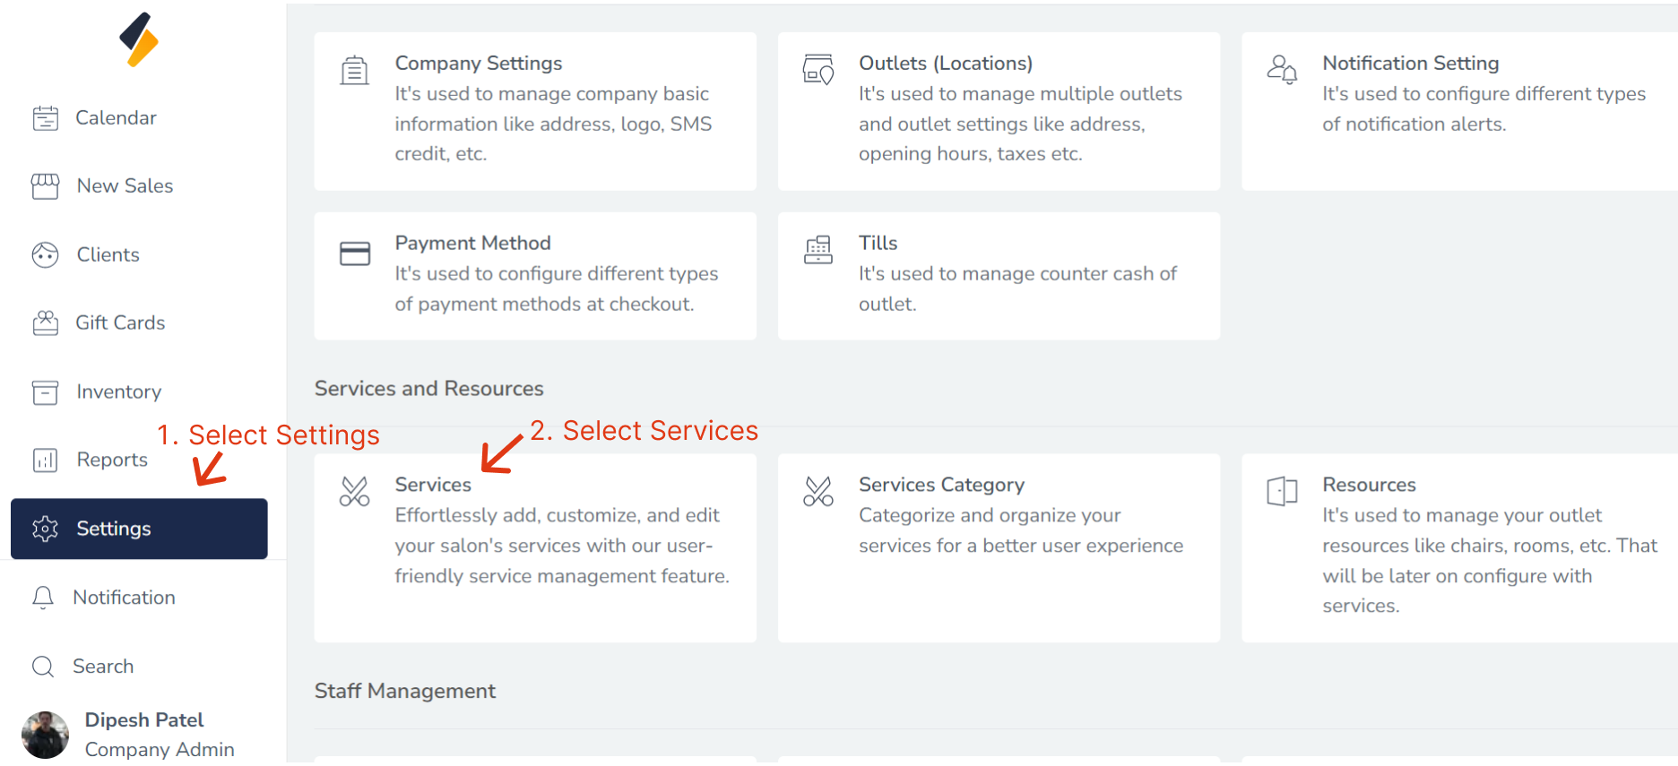
Task: Open the Company Settings card
Action: [535, 111]
